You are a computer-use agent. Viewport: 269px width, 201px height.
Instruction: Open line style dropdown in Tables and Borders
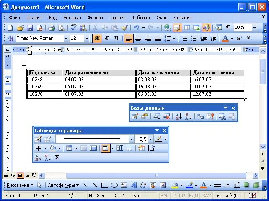tap(131, 139)
